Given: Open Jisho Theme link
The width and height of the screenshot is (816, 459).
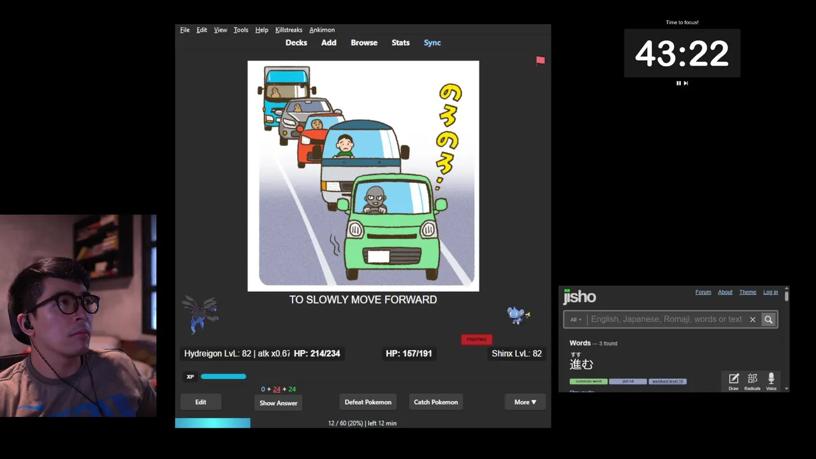Looking at the screenshot, I should 748,292.
